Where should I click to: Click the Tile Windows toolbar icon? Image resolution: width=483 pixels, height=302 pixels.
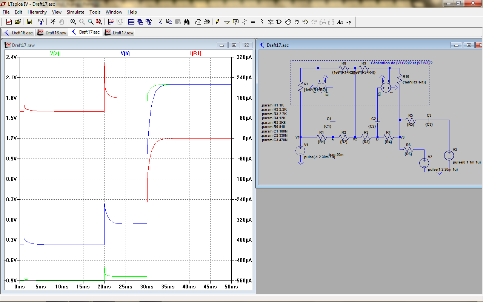131,22
